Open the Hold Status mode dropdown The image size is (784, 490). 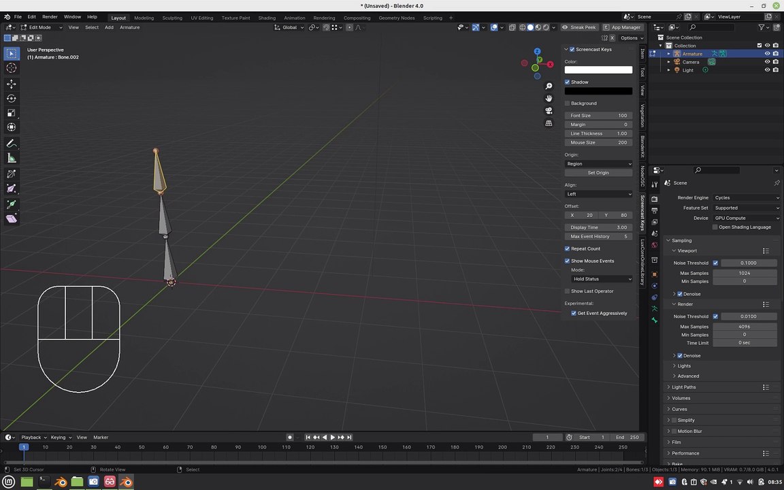click(602, 279)
